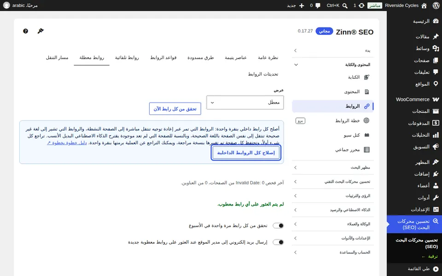Click تحقق من كل رابط الآن button
The image size is (442, 276).
point(175,109)
